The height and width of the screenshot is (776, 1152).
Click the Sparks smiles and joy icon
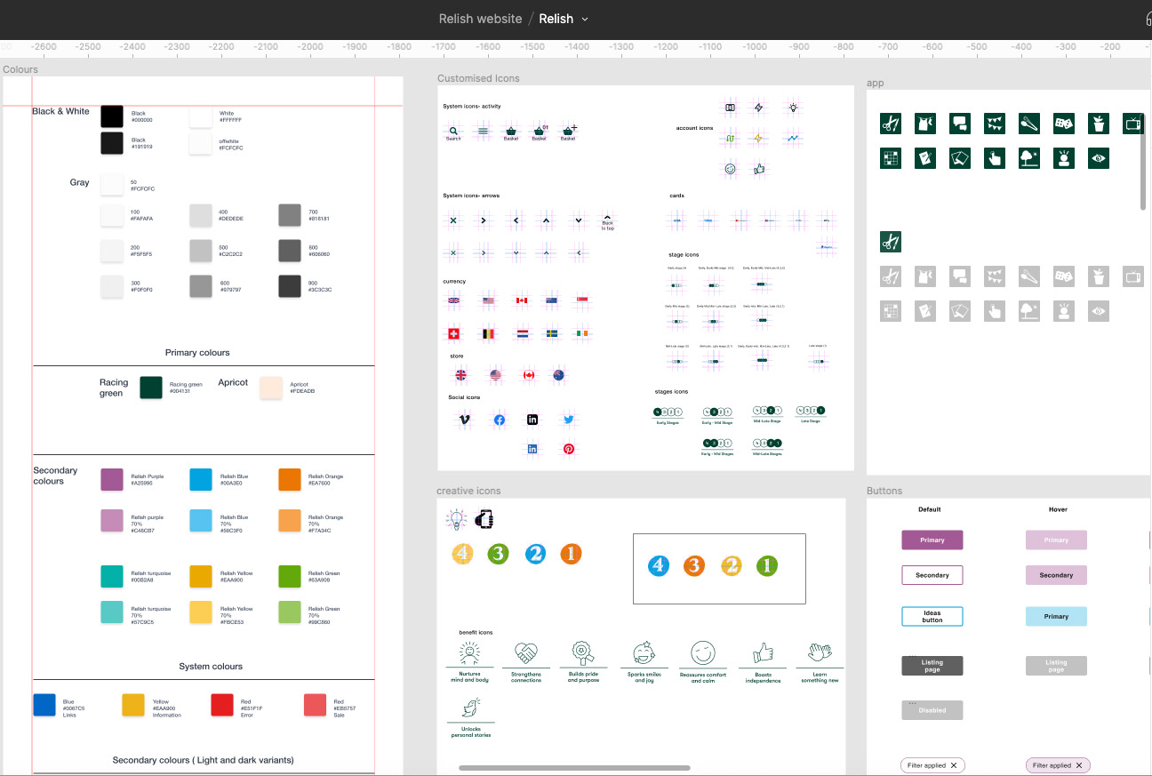[644, 654]
